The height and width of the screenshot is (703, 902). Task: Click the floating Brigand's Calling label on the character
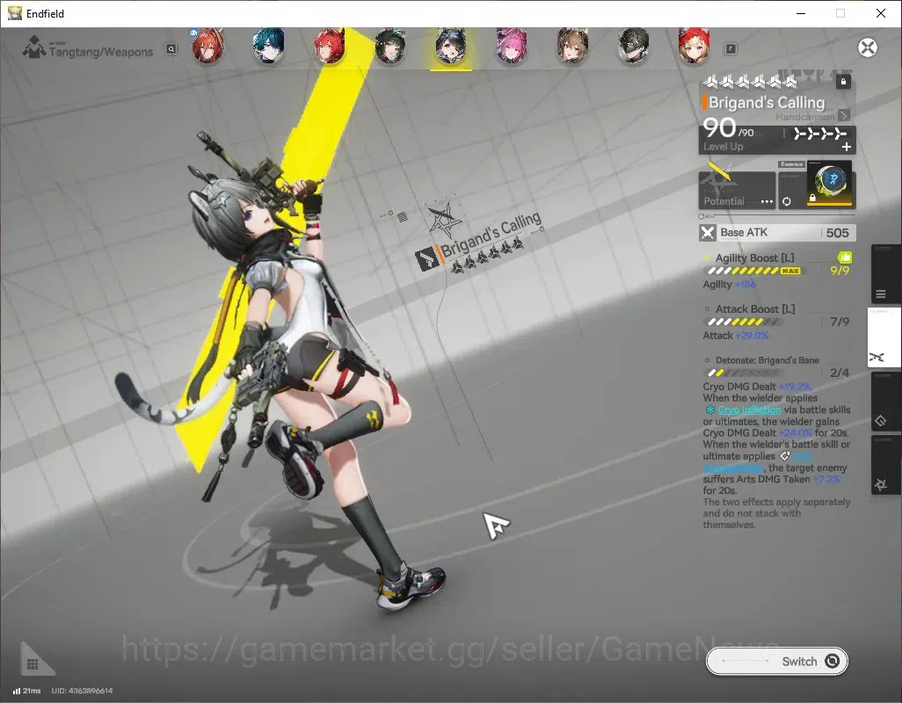pos(491,235)
